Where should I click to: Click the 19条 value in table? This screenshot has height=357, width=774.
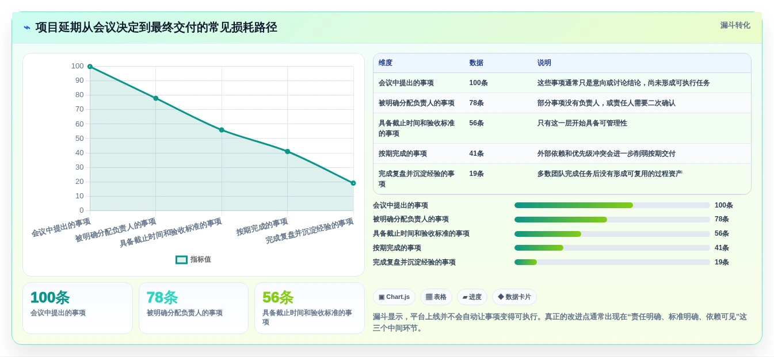[x=476, y=174]
